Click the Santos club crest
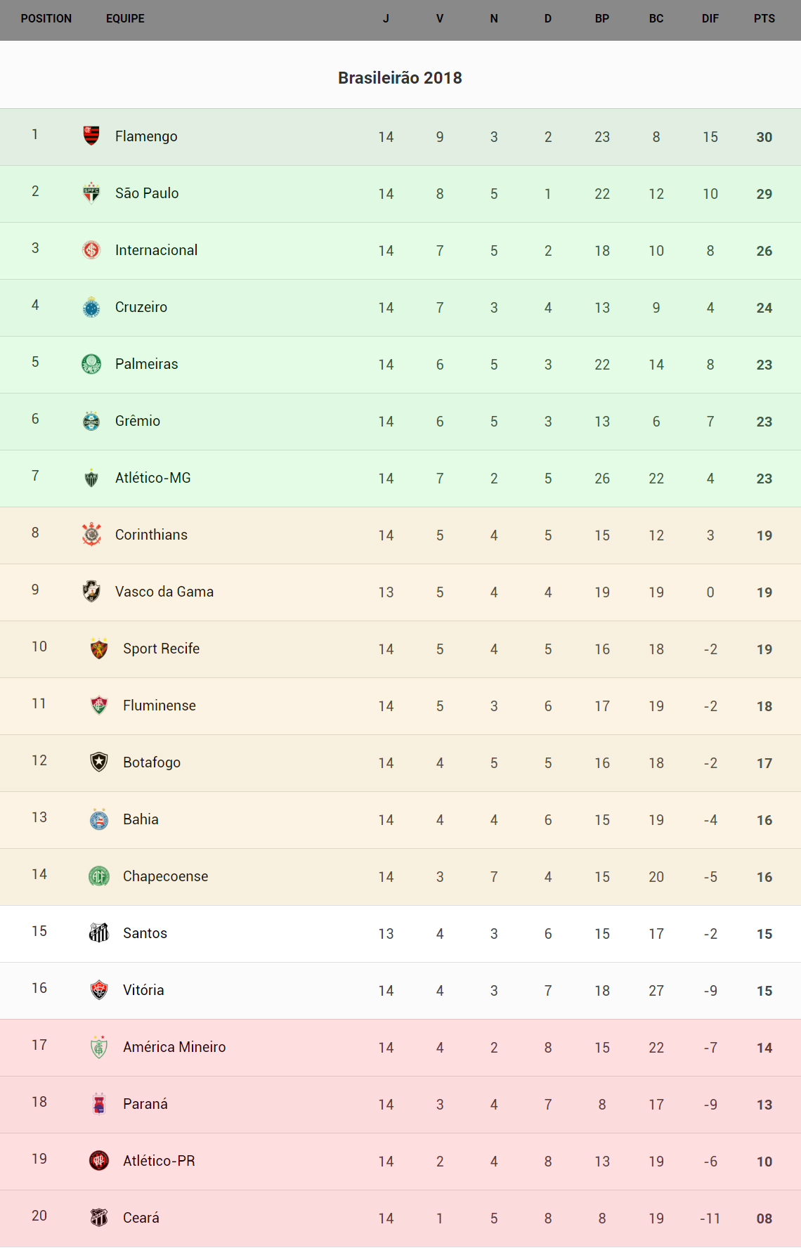 (x=99, y=932)
